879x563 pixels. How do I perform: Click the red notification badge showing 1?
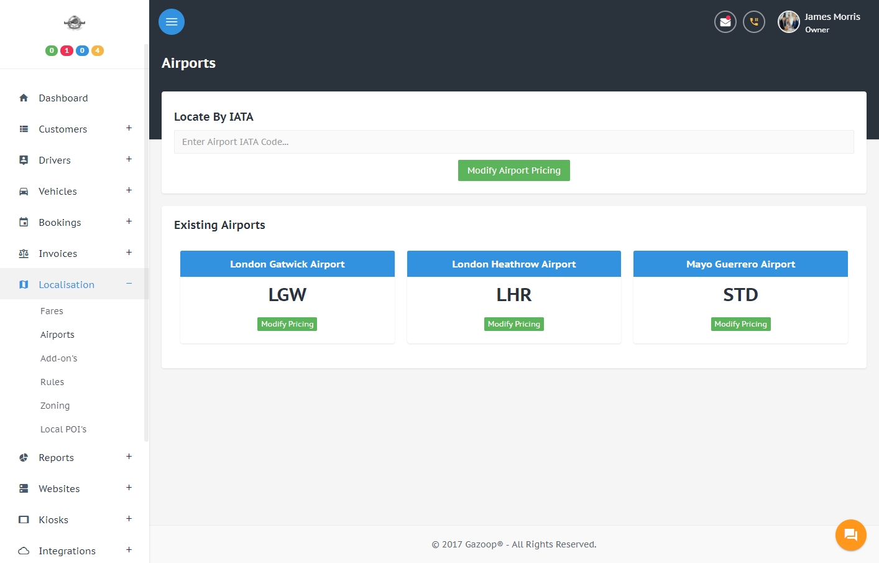pos(67,50)
